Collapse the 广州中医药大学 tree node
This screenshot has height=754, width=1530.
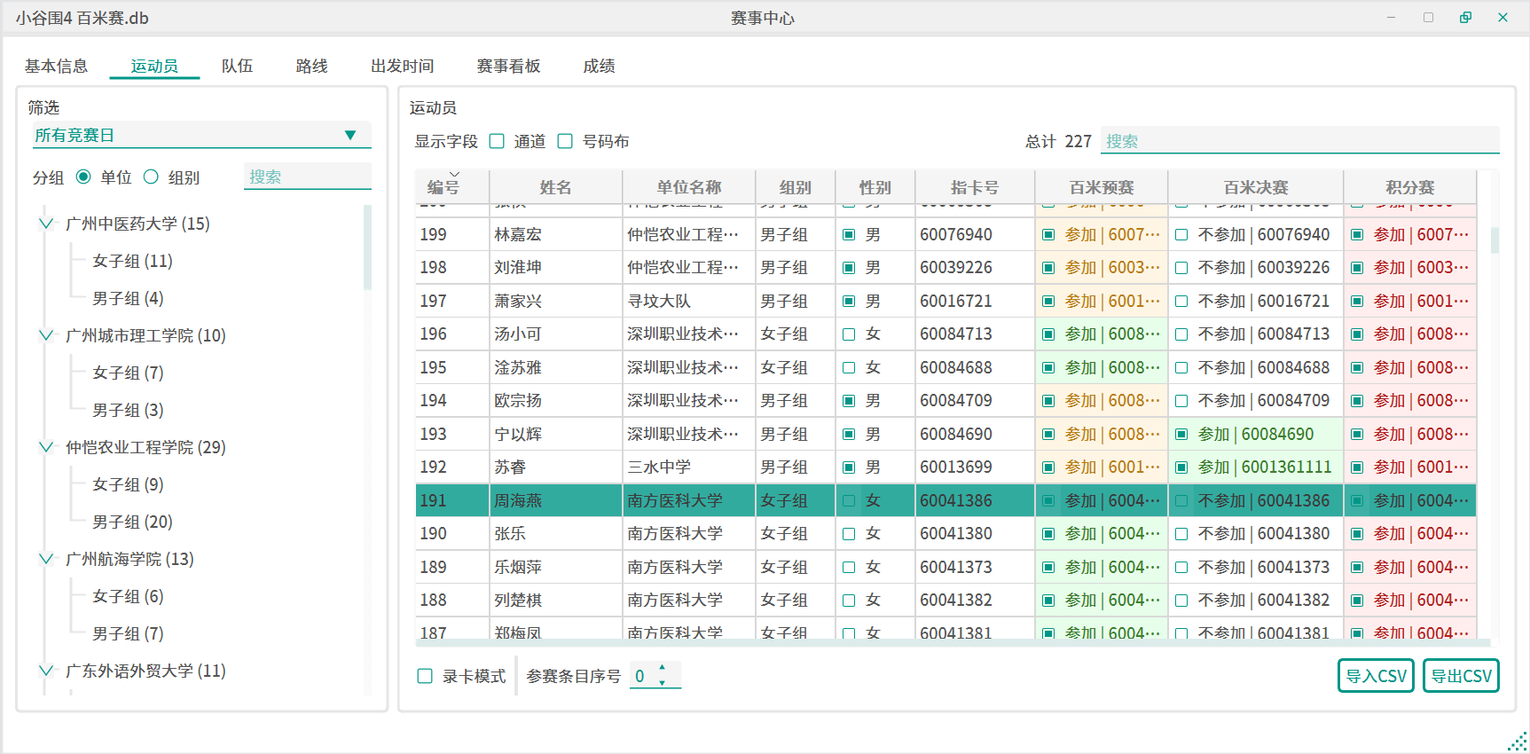[x=46, y=224]
